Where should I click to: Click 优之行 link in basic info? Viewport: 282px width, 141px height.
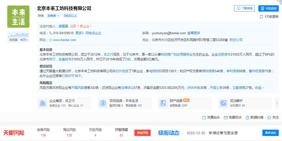coord(108,55)
